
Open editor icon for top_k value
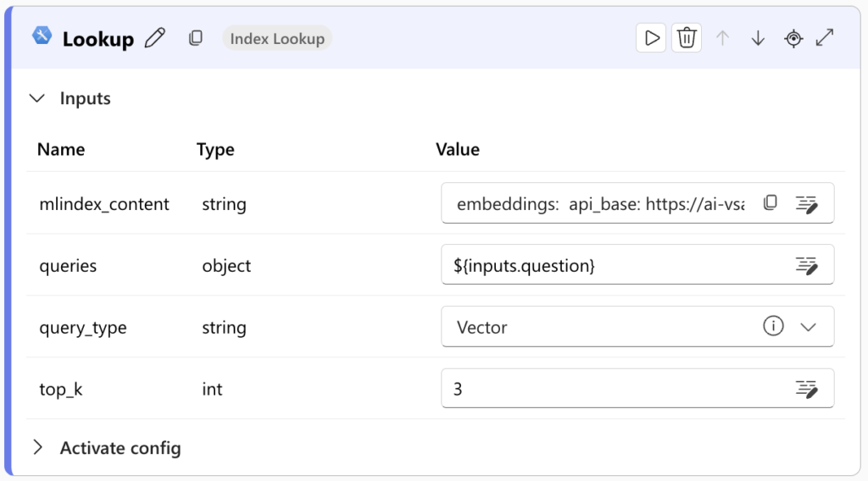(807, 389)
